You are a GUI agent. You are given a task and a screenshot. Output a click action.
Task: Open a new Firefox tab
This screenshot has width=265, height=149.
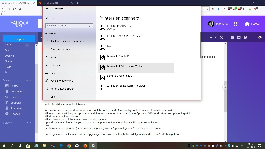click(x=77, y=3)
